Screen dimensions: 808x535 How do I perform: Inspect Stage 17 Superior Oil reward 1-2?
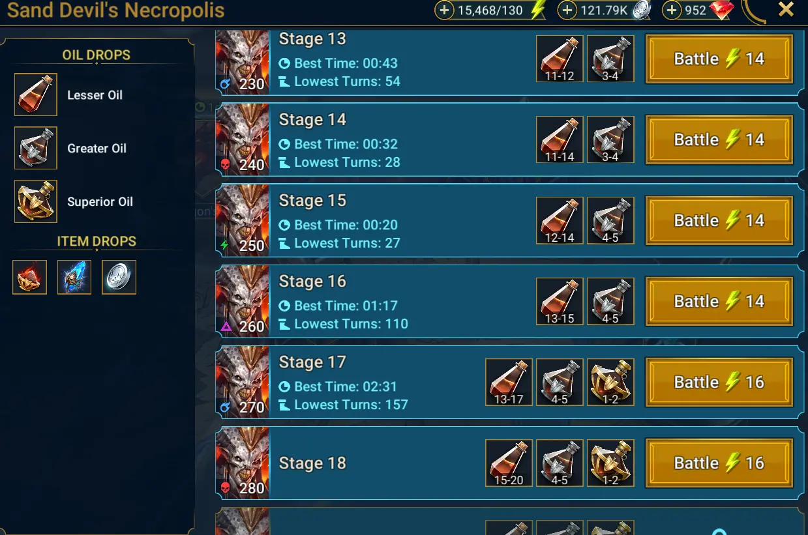(611, 383)
